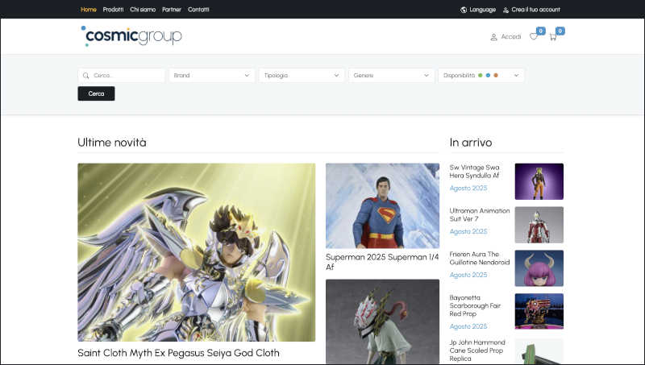Click the cosmicgroup logo

[131, 35]
